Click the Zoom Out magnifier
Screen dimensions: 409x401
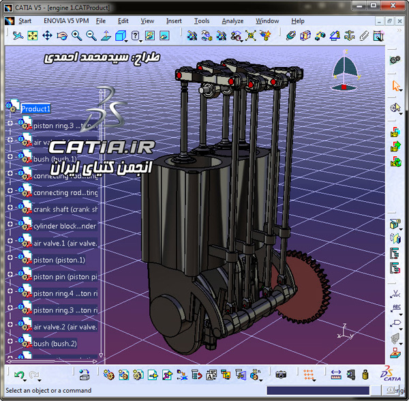point(91,35)
